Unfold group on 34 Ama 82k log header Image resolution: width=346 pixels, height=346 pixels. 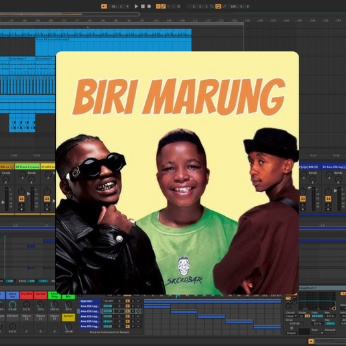[344, 167]
